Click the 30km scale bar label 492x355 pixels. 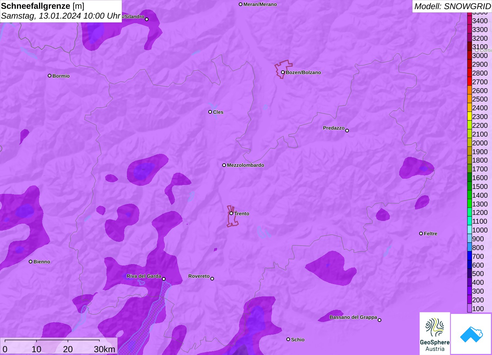pos(104,349)
